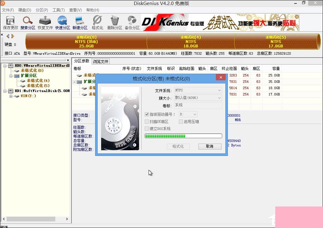Open the Partition (分区) menu
Image resolution: width=323 pixels, height=228 pixels.
(x=42, y=10)
